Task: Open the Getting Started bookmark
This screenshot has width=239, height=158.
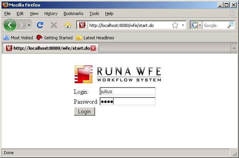Action: [x=54, y=37]
